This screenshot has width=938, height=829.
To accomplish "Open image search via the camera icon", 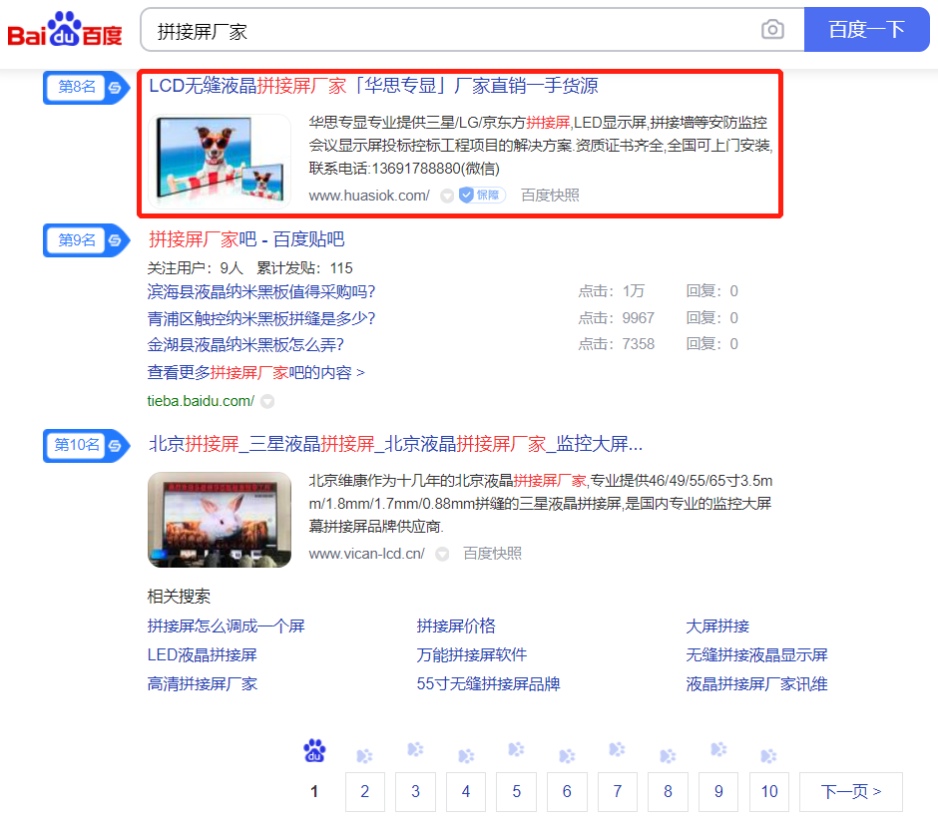I will click(x=772, y=29).
